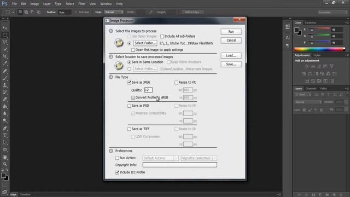Check Include All sub-folders
Image resolution: width=350 pixels, height=197 pixels.
pos(162,37)
